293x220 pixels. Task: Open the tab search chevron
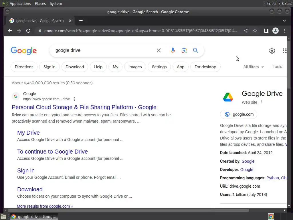[284, 21]
